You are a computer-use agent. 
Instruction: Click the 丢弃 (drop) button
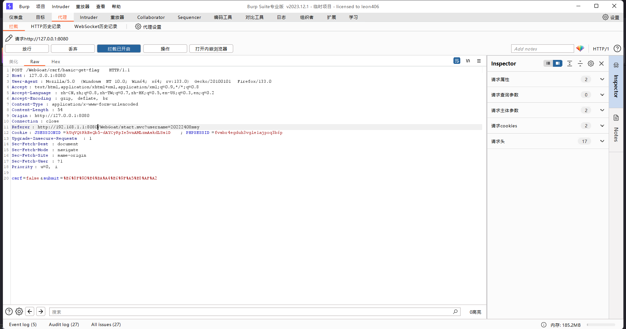click(x=73, y=49)
